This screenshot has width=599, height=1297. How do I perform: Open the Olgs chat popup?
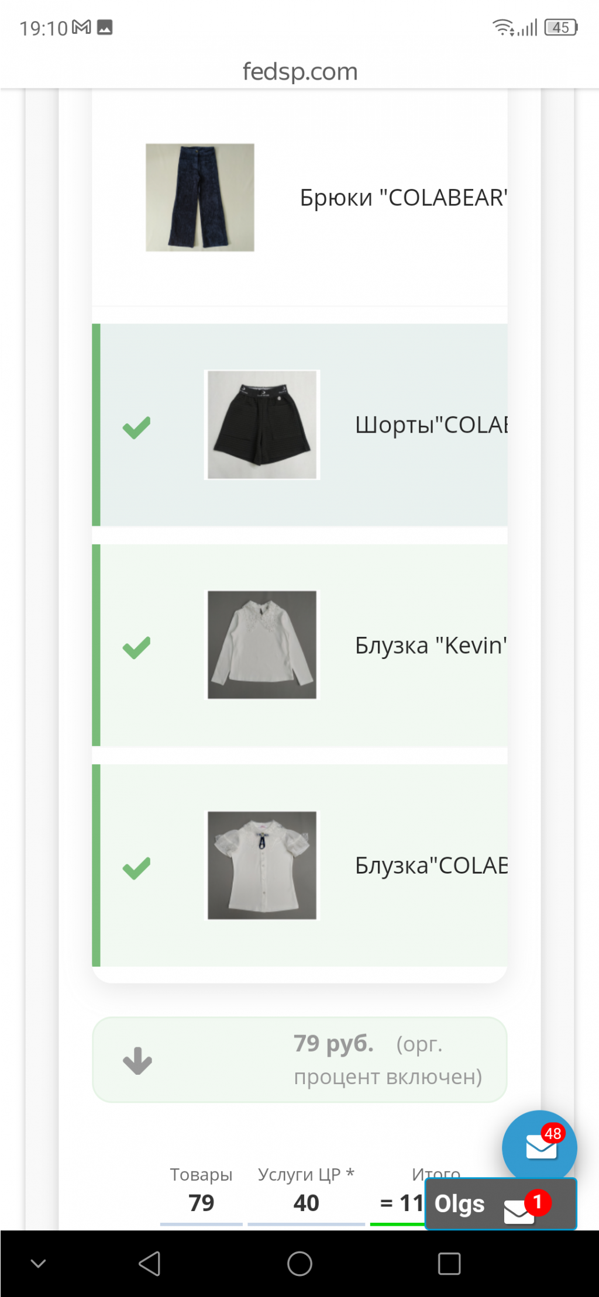(x=501, y=1204)
